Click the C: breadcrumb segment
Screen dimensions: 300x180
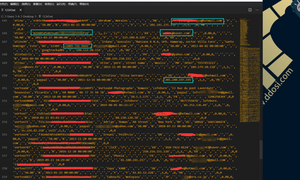2,16
